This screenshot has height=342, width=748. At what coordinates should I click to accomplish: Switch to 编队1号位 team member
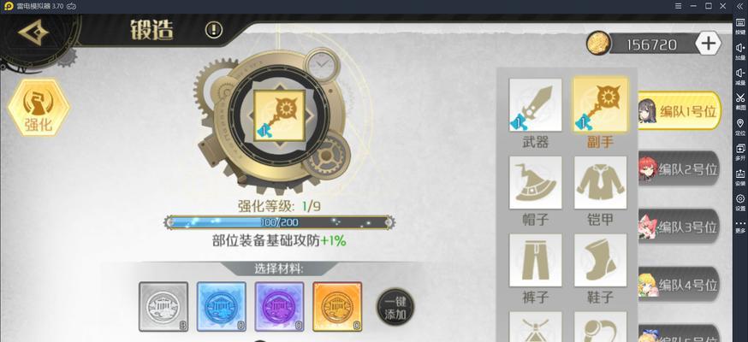pyautogui.click(x=679, y=110)
